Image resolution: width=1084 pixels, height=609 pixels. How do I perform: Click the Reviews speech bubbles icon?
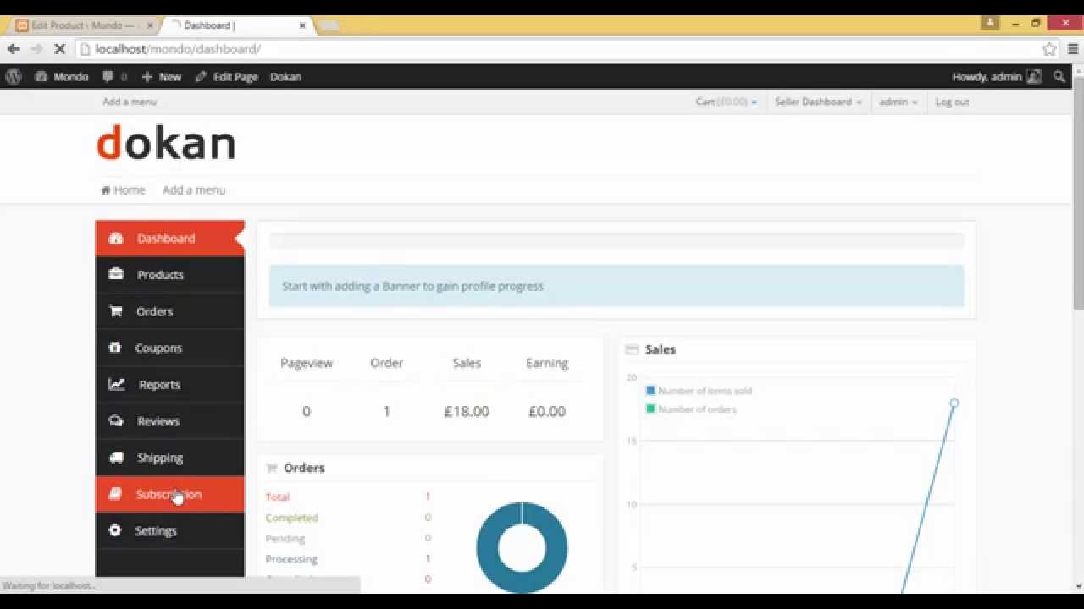point(116,421)
